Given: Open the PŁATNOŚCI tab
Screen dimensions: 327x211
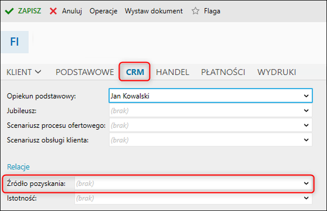Looking at the screenshot, I should [223, 72].
